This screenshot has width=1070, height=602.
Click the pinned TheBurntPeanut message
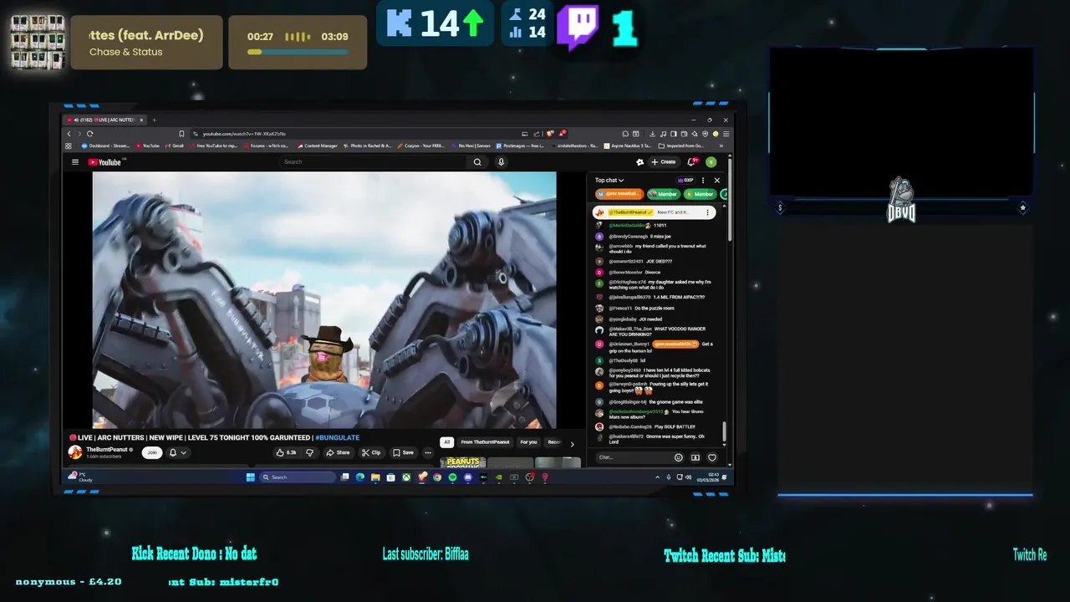(654, 212)
